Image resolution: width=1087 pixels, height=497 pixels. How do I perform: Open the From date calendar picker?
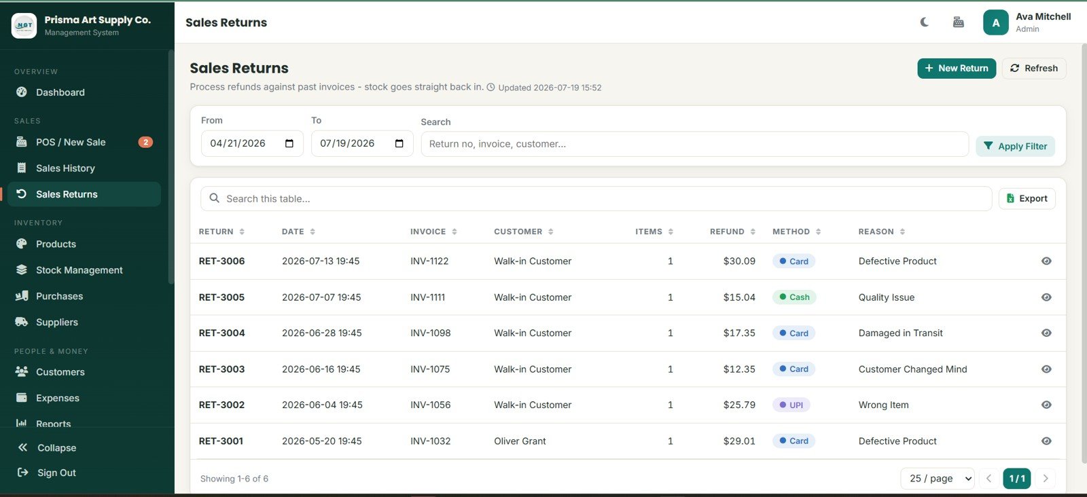point(289,143)
